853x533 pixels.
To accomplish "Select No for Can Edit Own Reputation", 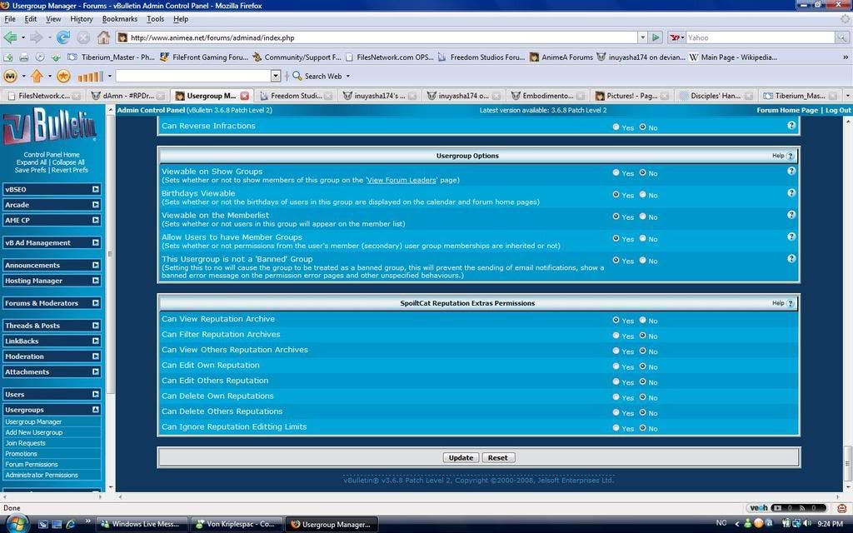I will coord(642,366).
